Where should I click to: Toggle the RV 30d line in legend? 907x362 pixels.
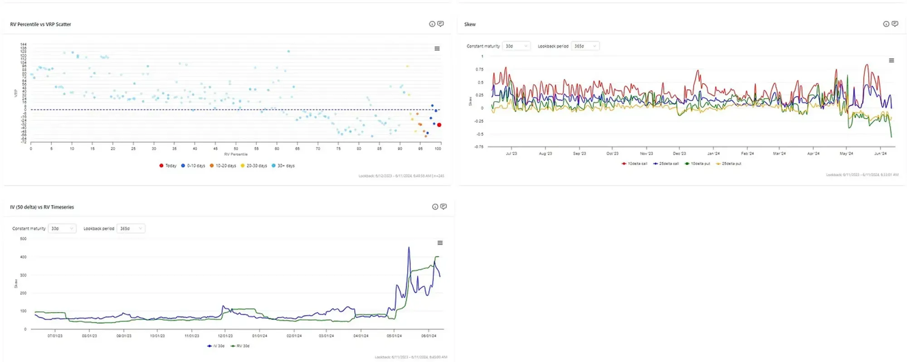[x=240, y=346]
